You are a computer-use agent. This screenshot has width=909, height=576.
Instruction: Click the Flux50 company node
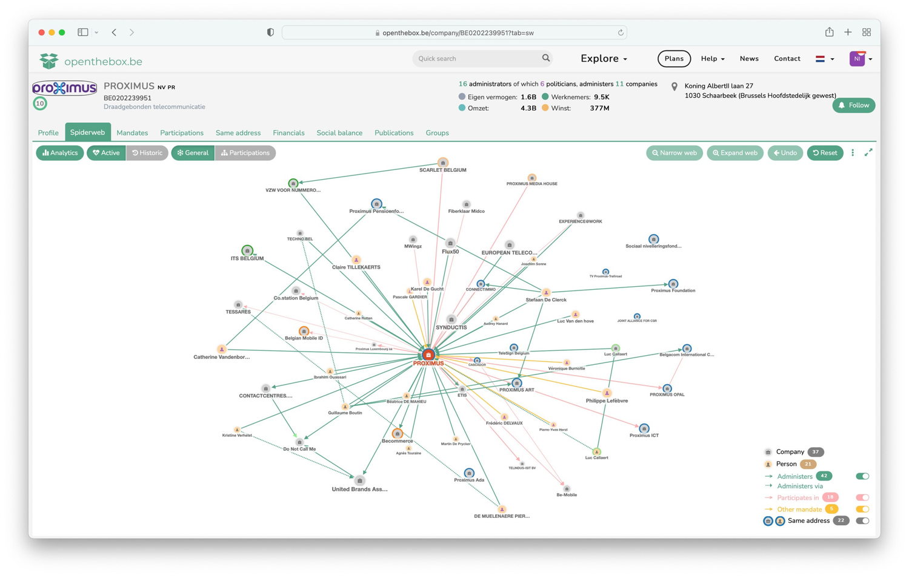[x=450, y=243]
